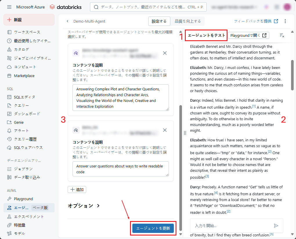Click the エージェント sidebar icon
This screenshot has height=239, width=296.
click(9, 208)
